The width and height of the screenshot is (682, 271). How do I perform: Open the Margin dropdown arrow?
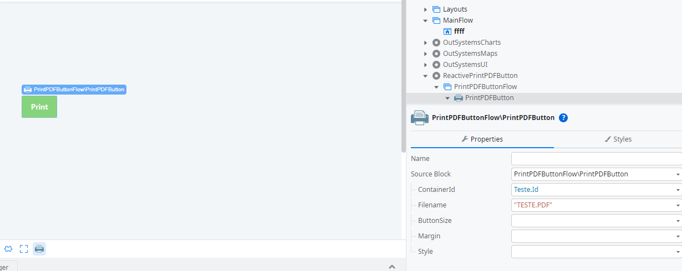click(679, 236)
